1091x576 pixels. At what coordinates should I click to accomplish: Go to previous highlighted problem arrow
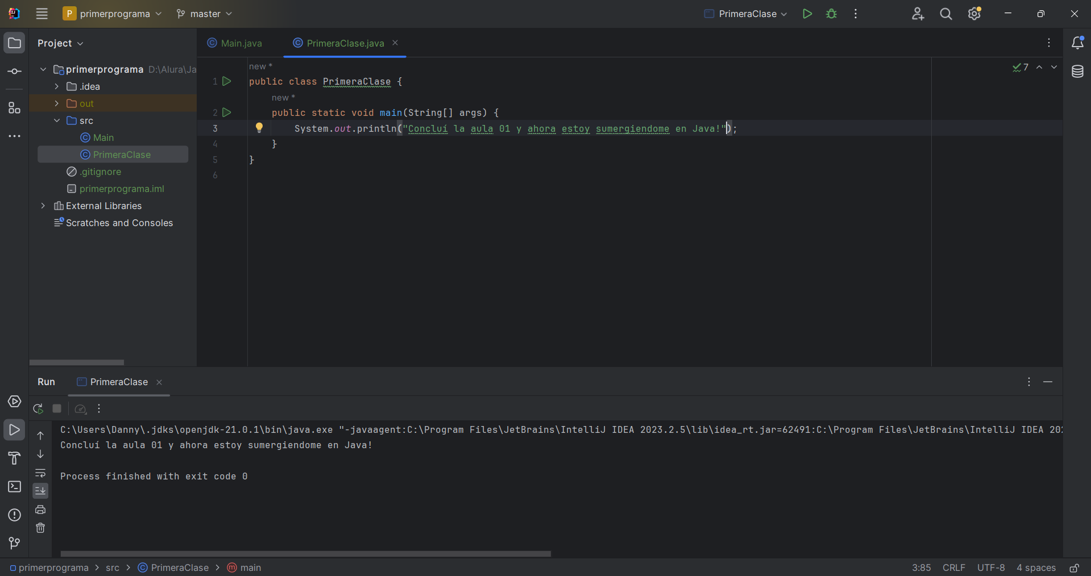(1039, 67)
